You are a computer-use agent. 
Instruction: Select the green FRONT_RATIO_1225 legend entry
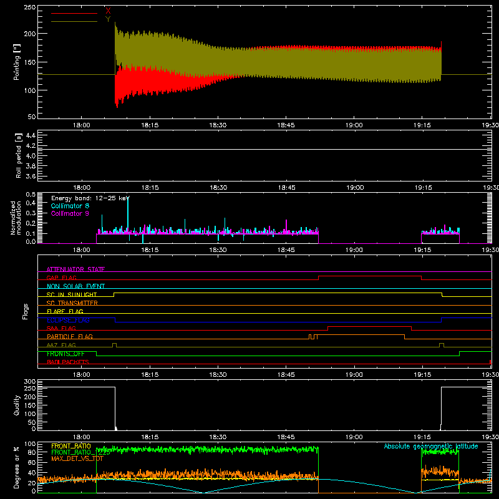(80, 452)
